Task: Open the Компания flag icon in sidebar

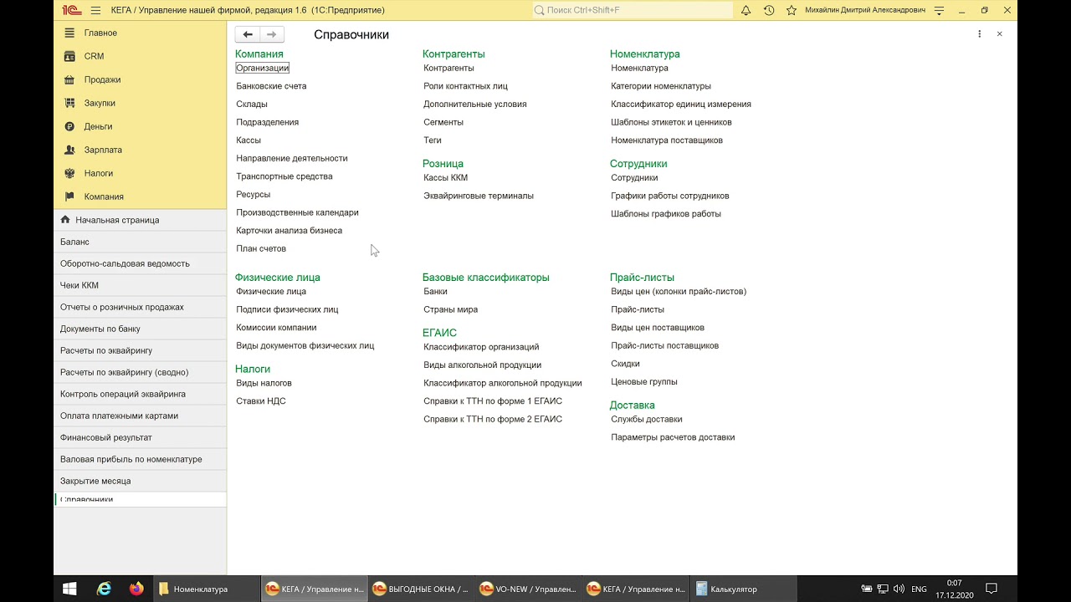Action: click(x=69, y=196)
